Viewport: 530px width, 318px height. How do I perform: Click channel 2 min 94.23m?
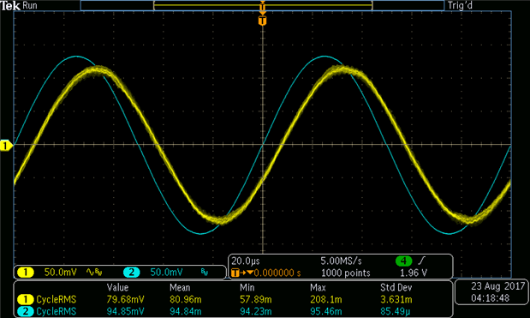click(256, 311)
